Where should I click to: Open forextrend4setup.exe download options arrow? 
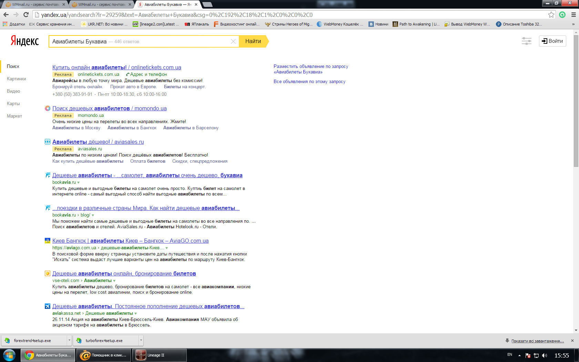[x=69, y=341]
